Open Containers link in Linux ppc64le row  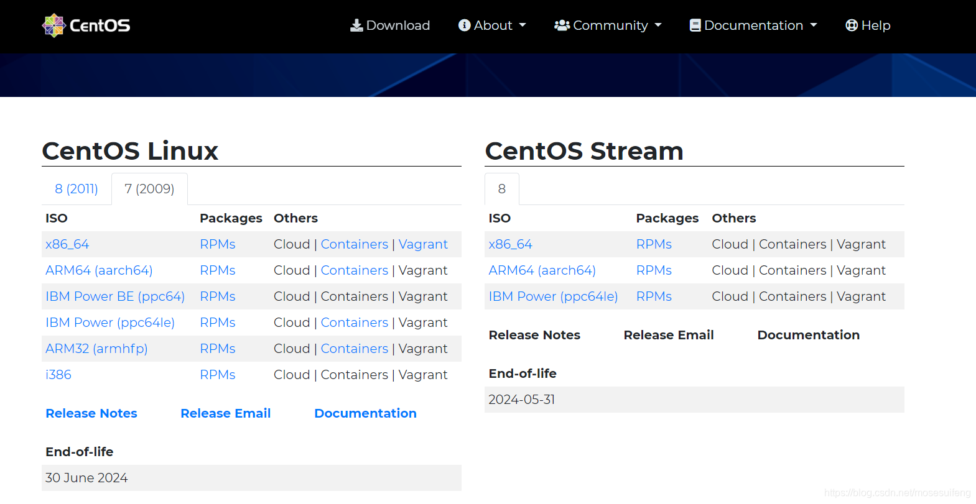355,323
